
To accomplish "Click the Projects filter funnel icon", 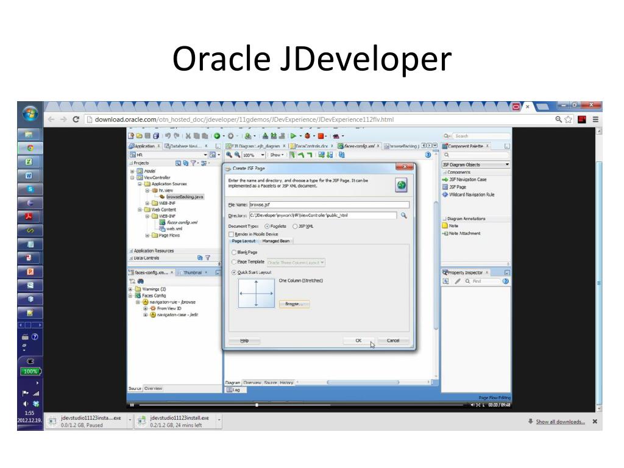I will pos(193,163).
